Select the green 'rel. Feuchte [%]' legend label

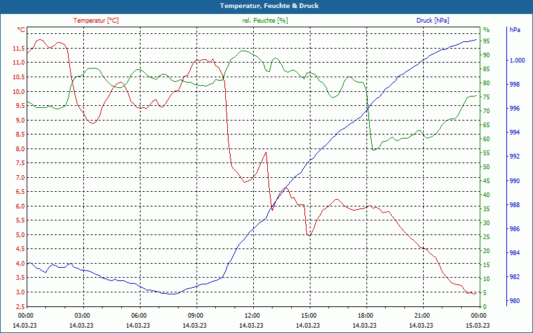[x=265, y=21]
